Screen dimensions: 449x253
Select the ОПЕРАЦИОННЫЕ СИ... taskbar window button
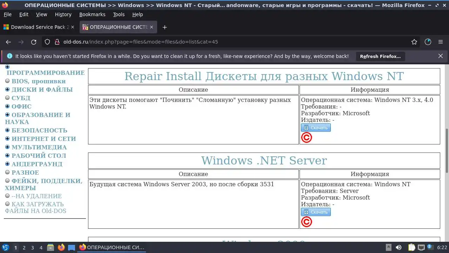(x=112, y=247)
